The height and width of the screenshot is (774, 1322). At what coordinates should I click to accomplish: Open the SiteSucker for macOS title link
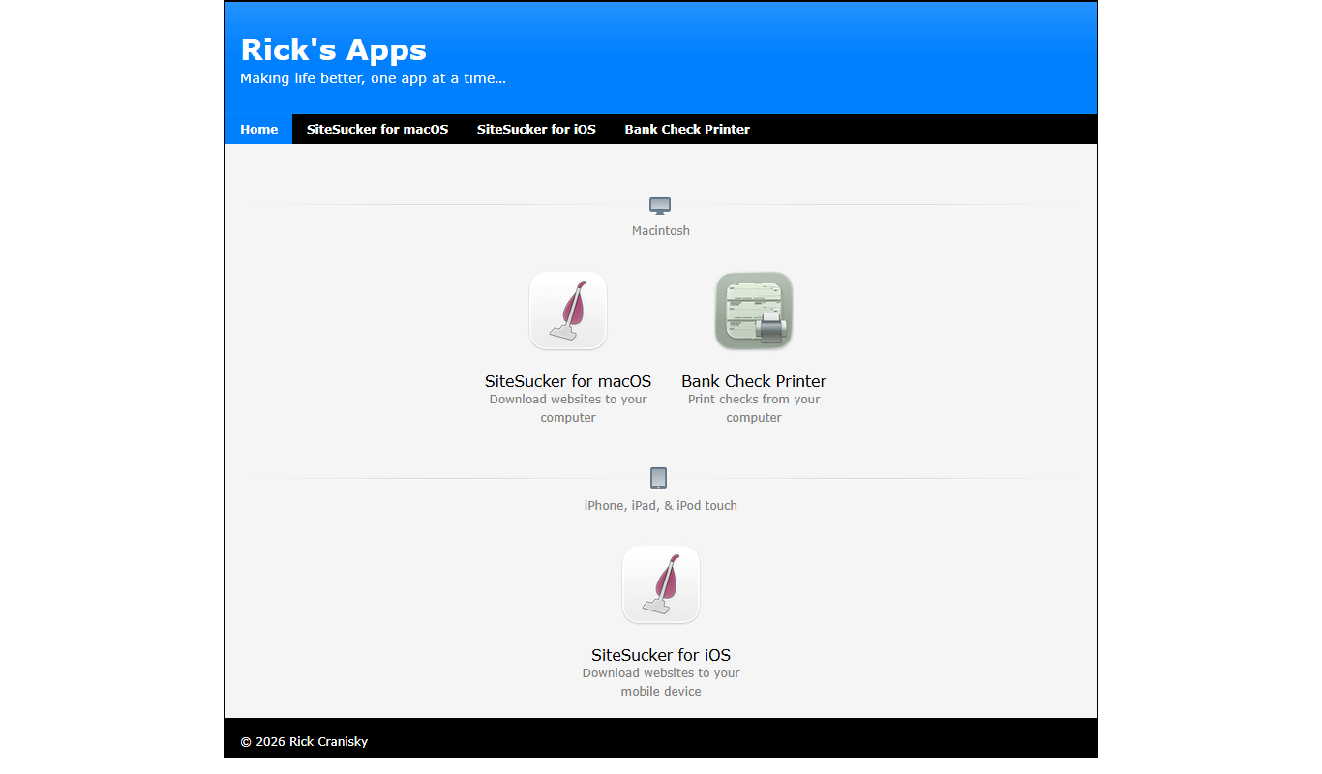tap(568, 381)
